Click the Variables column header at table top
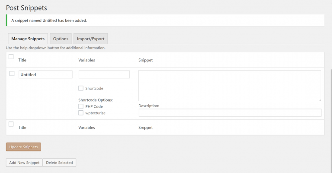 click(86, 60)
